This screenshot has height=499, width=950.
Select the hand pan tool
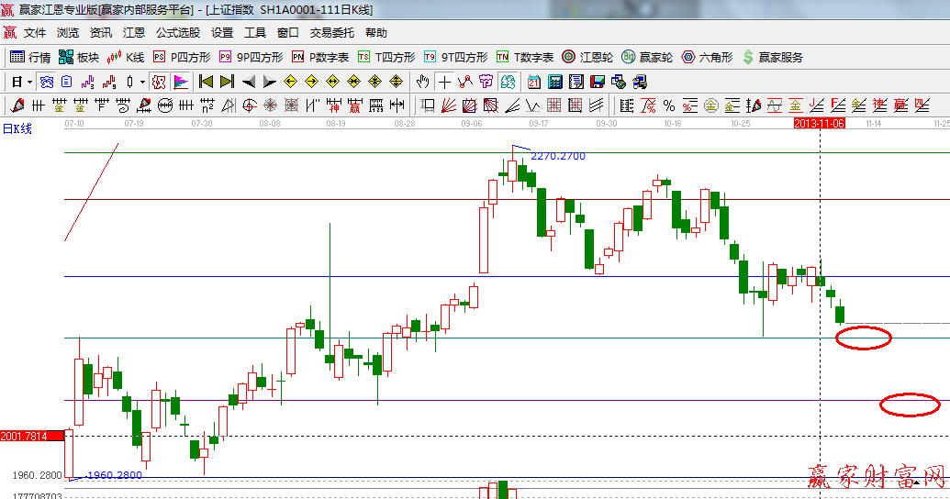click(x=423, y=82)
